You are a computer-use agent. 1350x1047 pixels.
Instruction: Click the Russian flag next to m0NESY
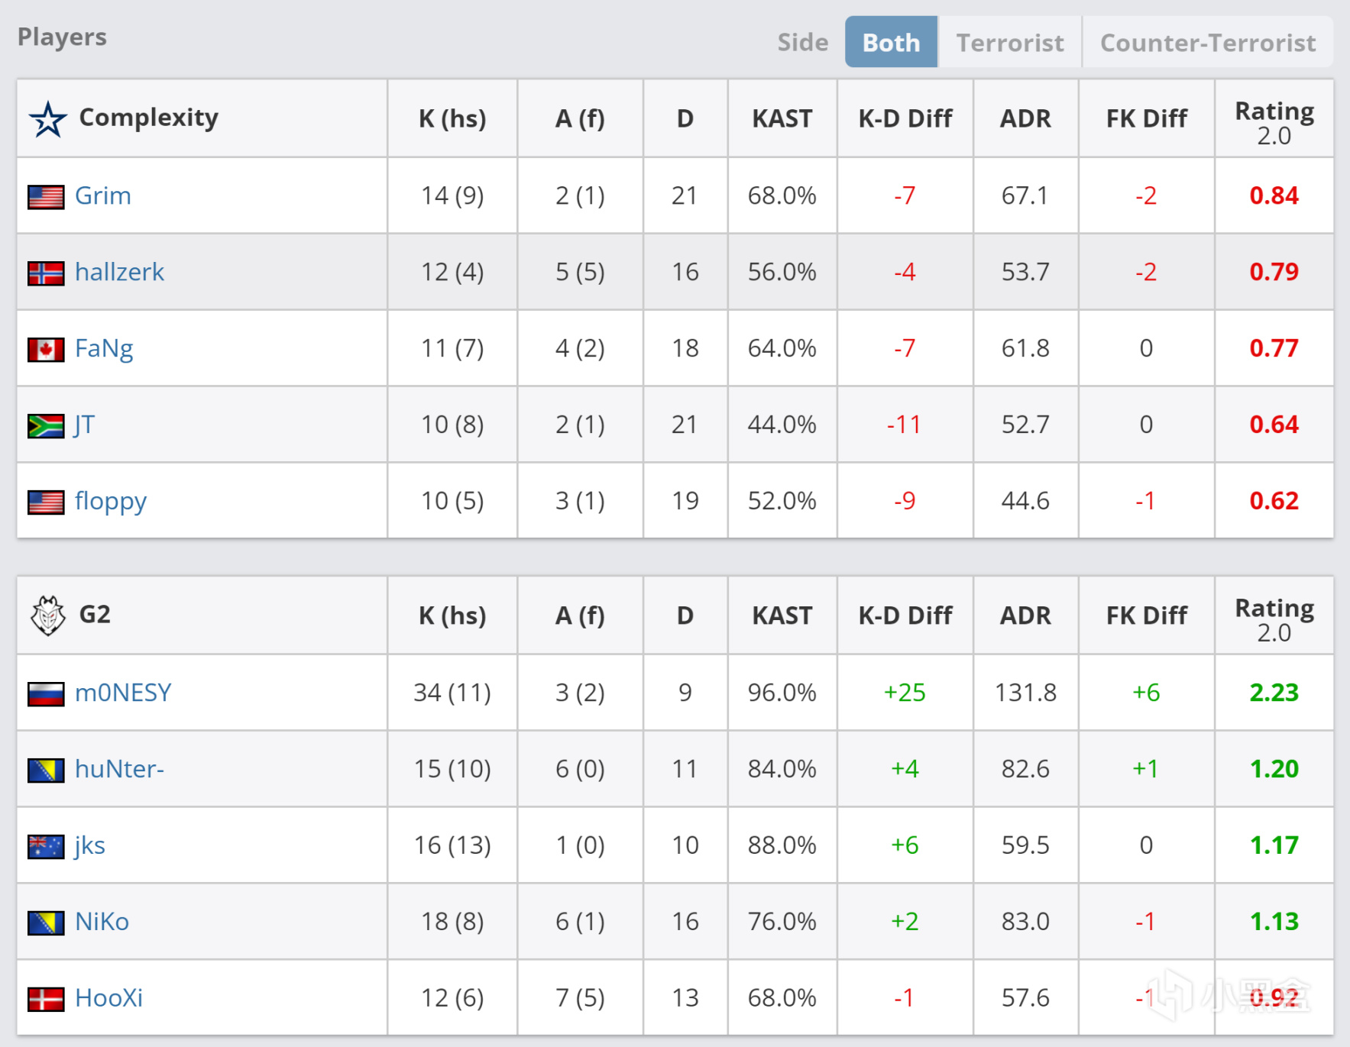[x=44, y=693]
